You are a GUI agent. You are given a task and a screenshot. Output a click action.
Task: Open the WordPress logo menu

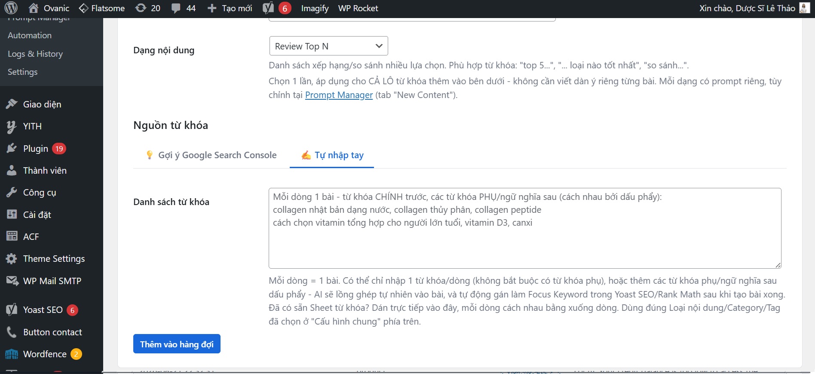[11, 8]
